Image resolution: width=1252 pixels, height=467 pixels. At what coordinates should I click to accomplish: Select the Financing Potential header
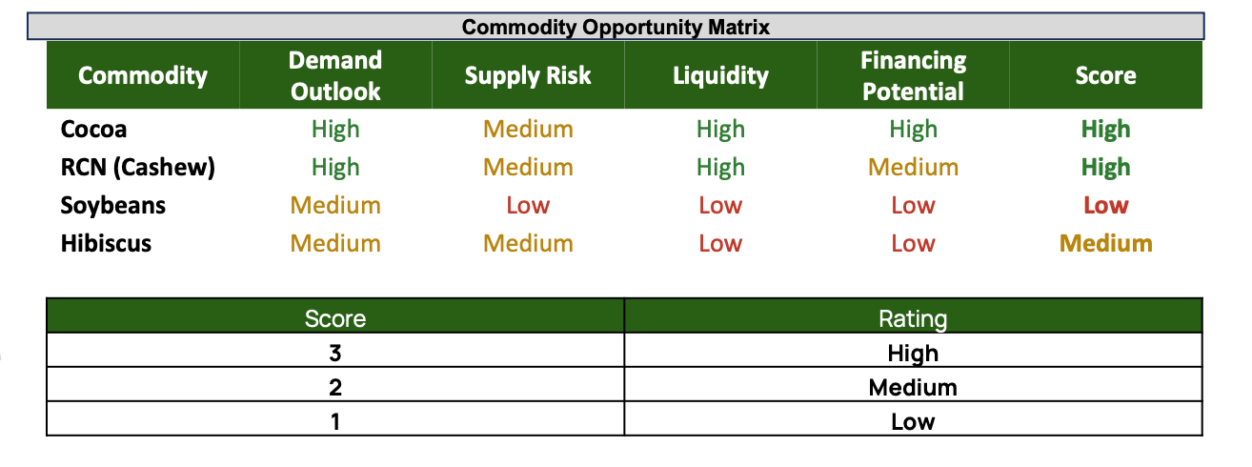(913, 75)
